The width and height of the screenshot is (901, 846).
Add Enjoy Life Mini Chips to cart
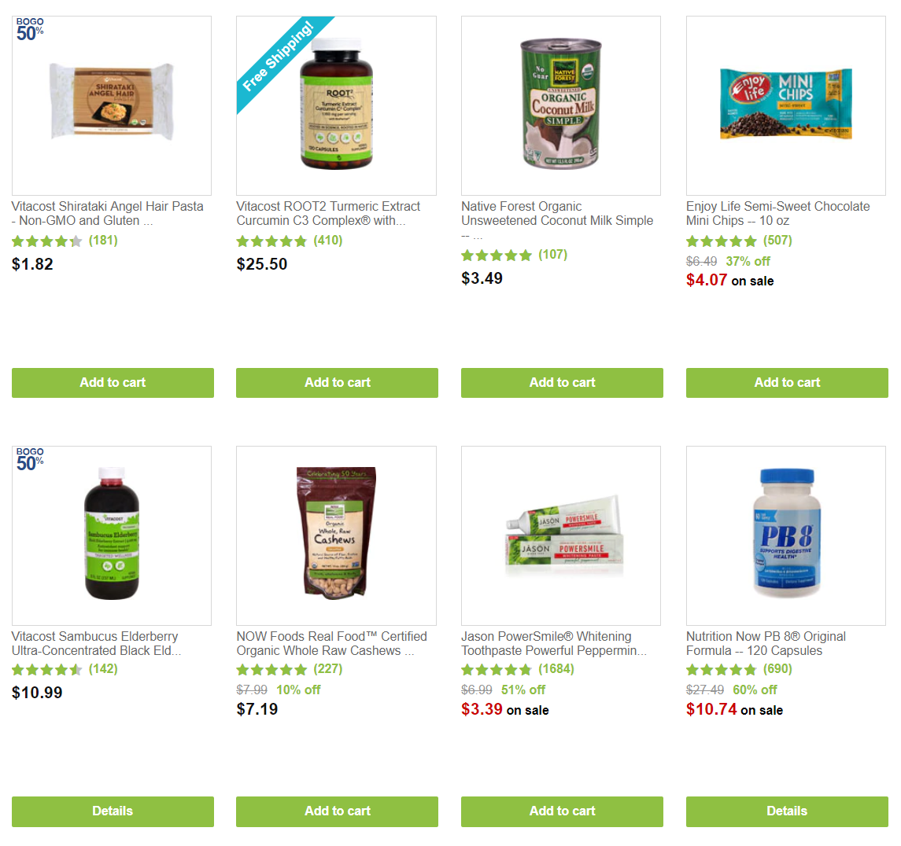[787, 383]
